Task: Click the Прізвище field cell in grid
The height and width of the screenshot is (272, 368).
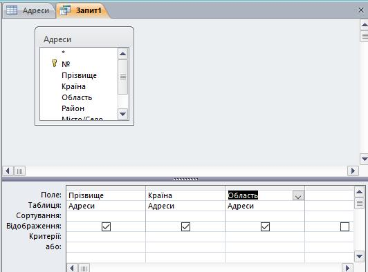Action: point(106,195)
